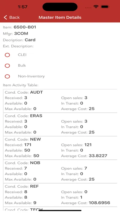Open the REF condition code row
This screenshot has width=120, height=213.
60,195
